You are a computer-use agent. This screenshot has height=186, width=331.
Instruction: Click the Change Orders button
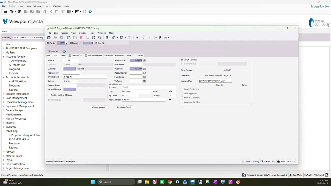pos(99,107)
